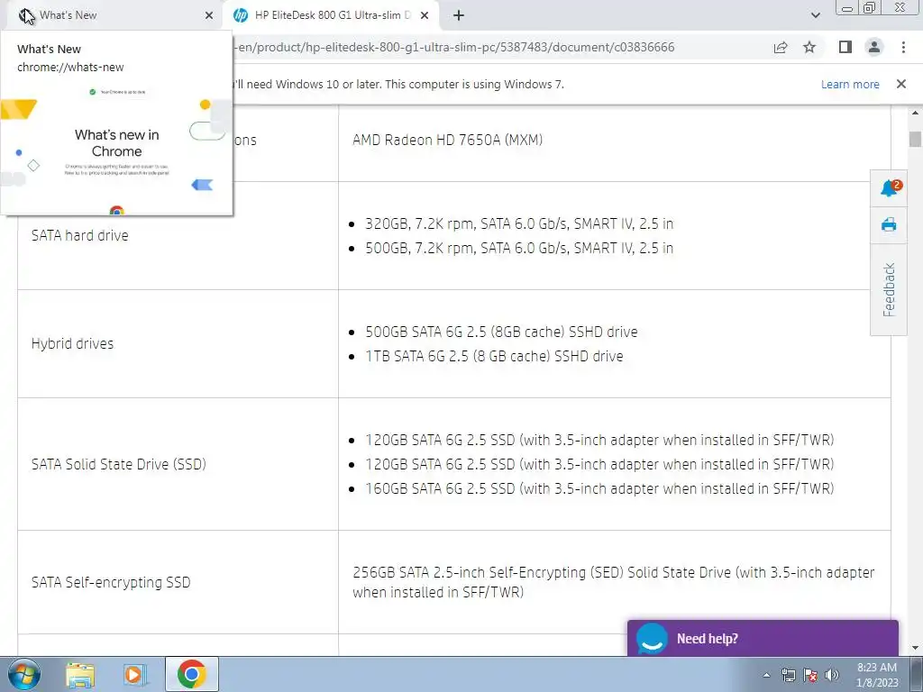Click the SATA Self-encrypting SSD label

coord(111,583)
